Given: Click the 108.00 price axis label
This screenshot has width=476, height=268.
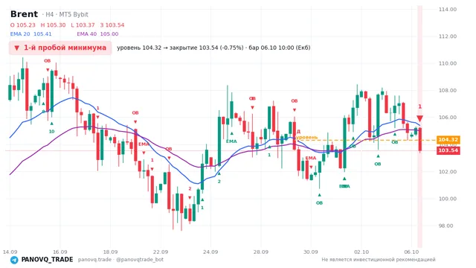Looking at the screenshot, I should click(x=448, y=91).
